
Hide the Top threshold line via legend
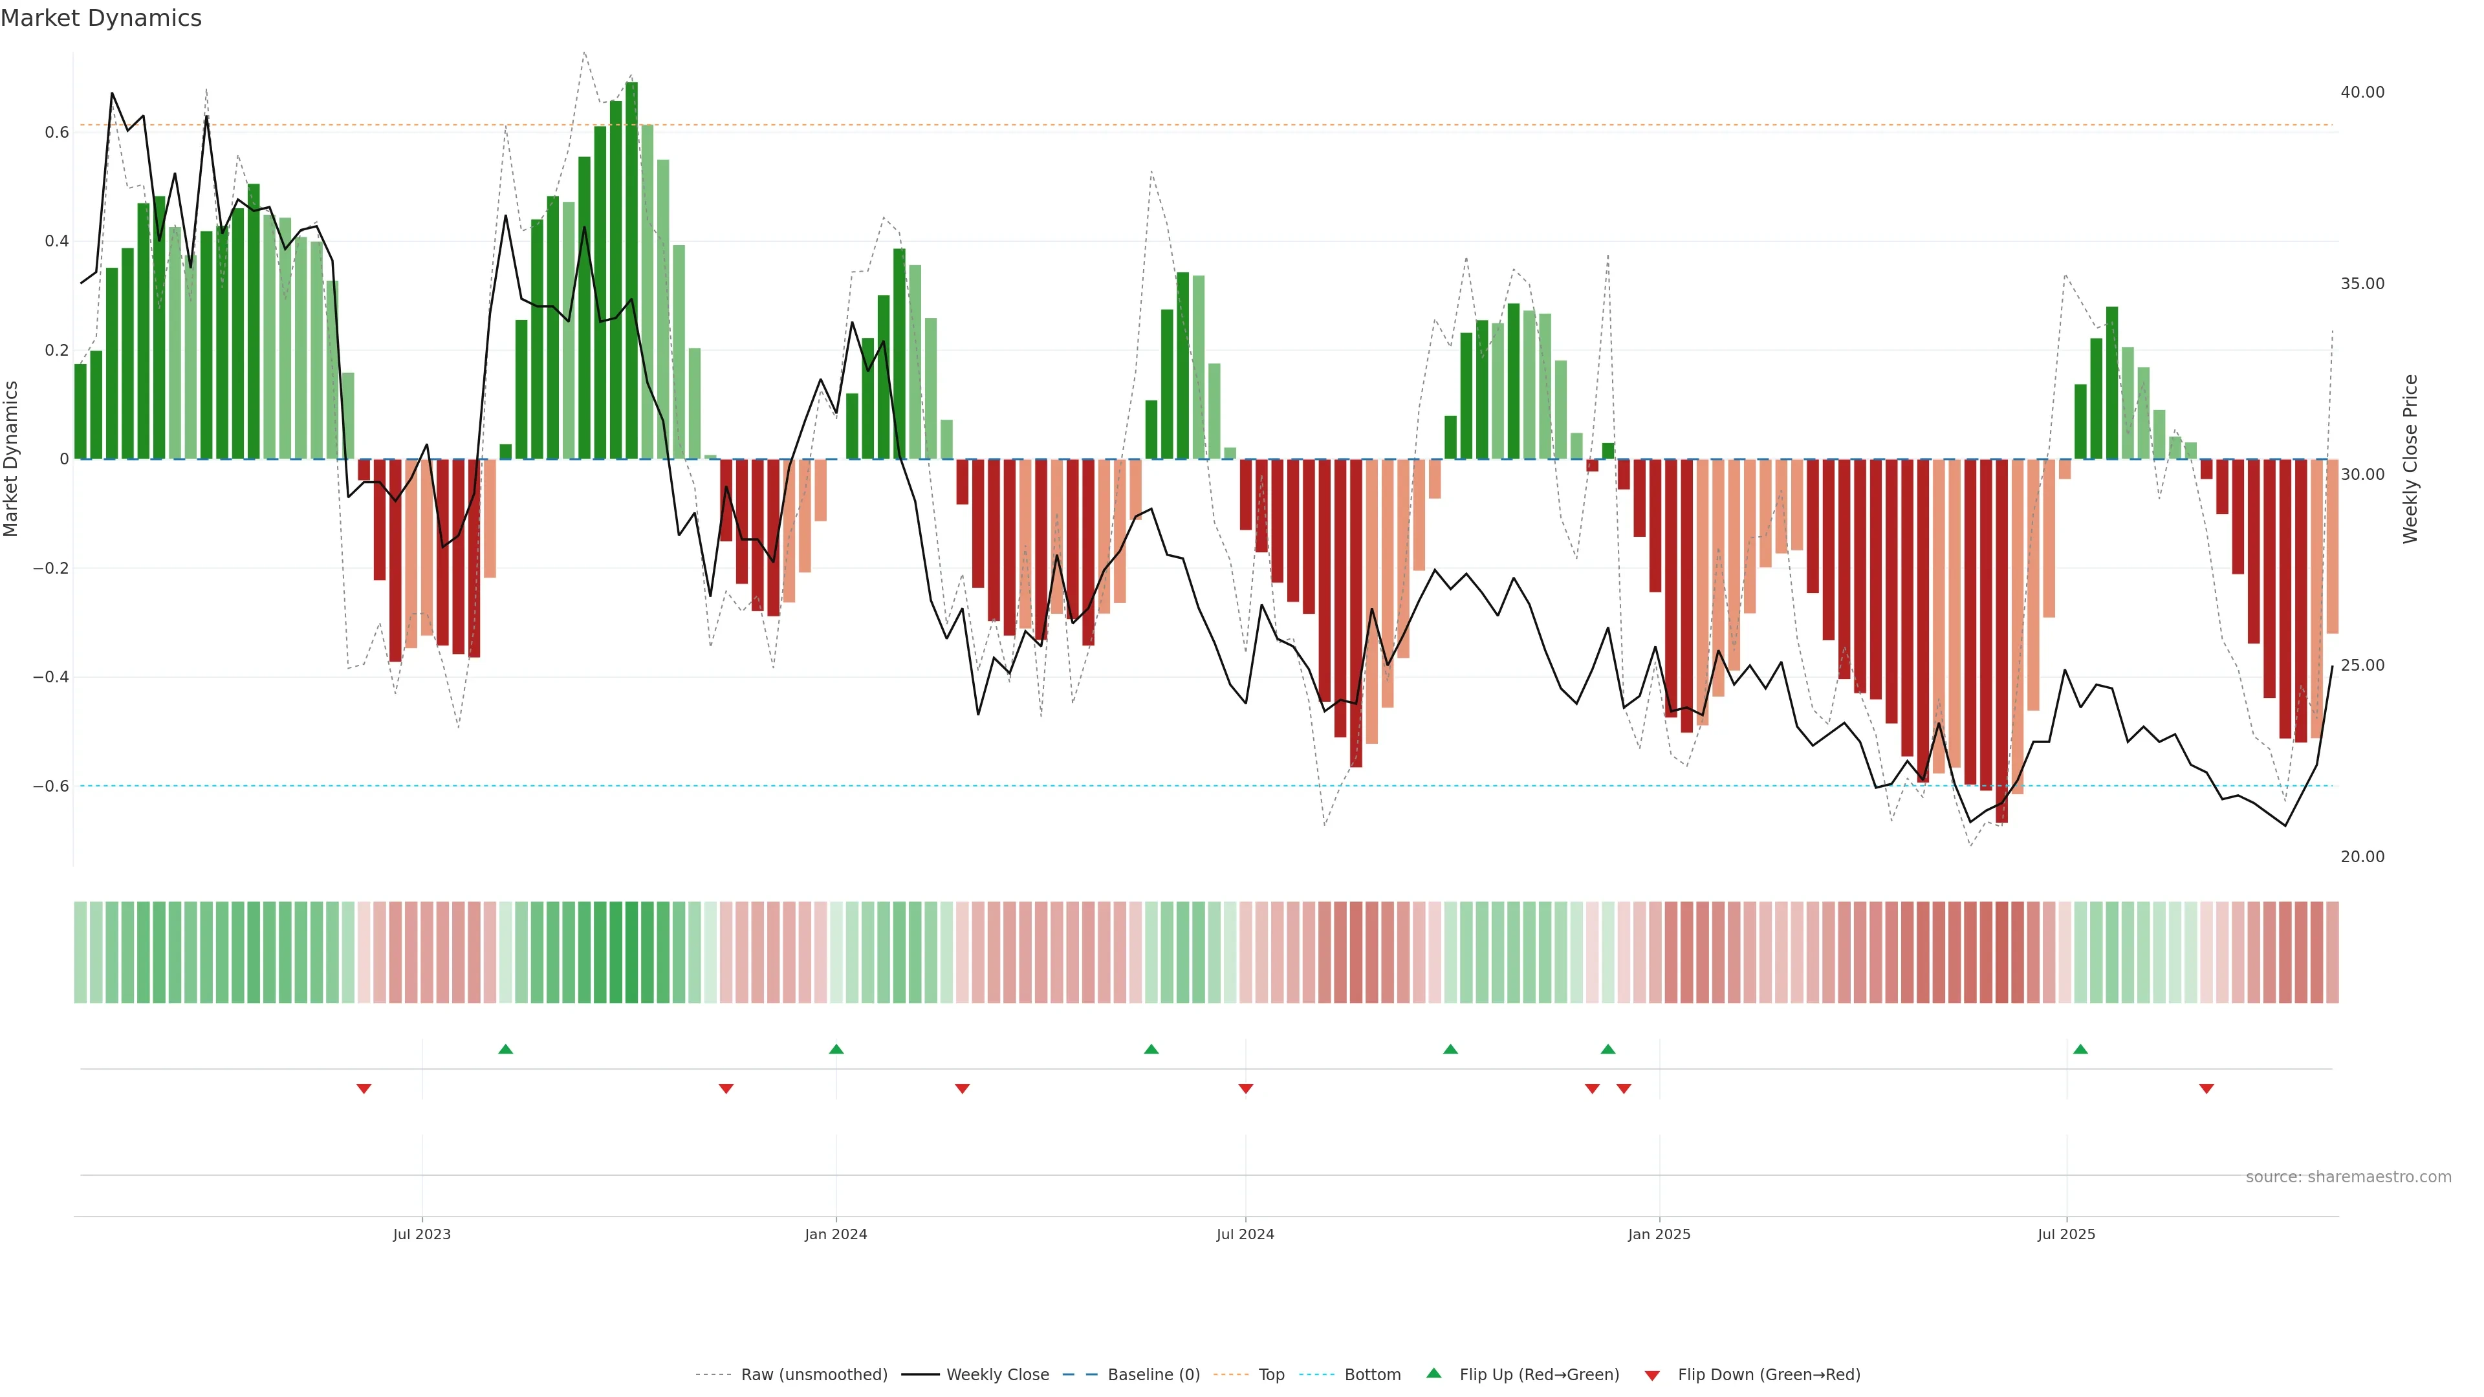pos(1271,1375)
